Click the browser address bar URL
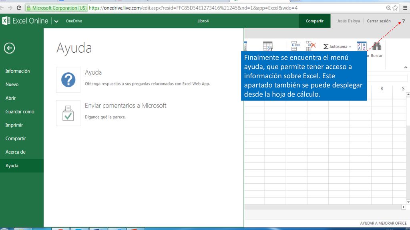Viewport: 410px width, 230px height. click(193, 8)
